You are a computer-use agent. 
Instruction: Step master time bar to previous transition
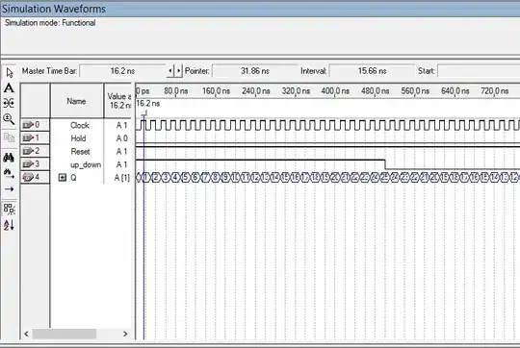[170, 71]
